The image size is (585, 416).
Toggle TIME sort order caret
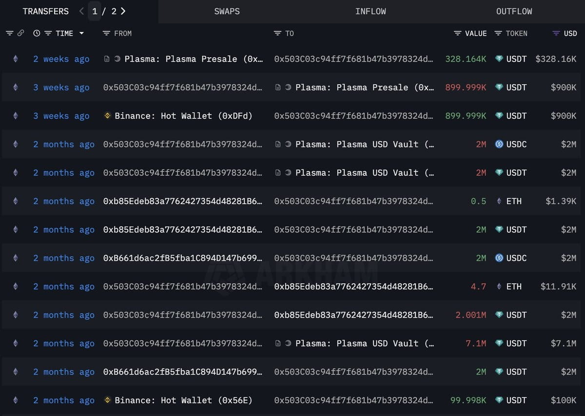click(81, 33)
